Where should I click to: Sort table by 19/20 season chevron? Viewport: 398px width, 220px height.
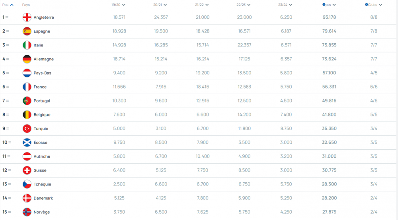[124, 5]
